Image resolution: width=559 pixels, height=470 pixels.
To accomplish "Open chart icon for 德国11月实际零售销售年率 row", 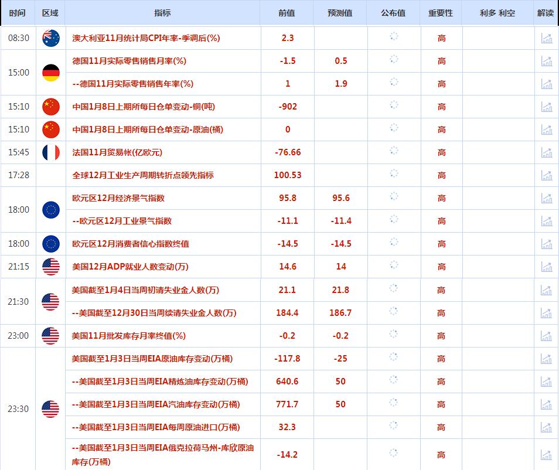I will pyautogui.click(x=547, y=84).
